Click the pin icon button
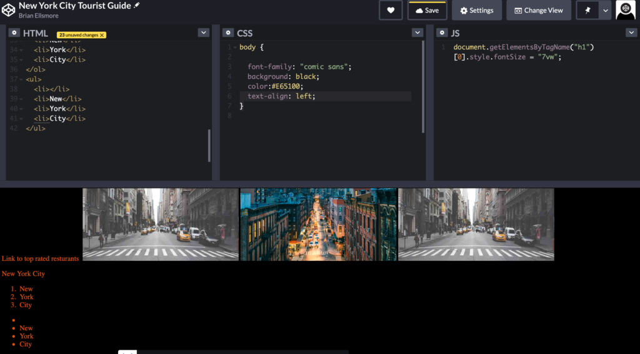 pyautogui.click(x=587, y=10)
